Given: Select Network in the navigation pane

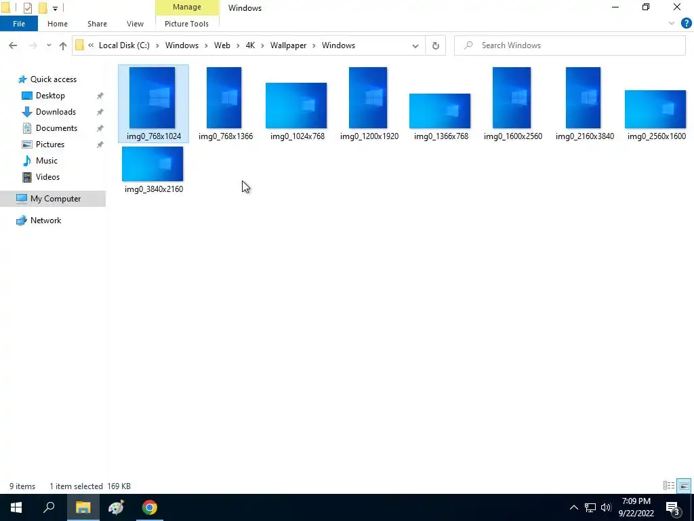Looking at the screenshot, I should pos(45,220).
